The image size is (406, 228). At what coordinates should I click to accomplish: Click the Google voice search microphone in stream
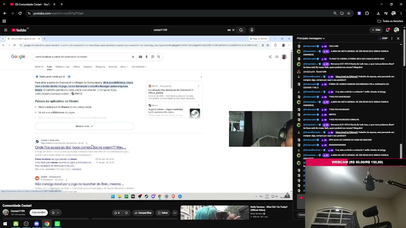click(147, 57)
